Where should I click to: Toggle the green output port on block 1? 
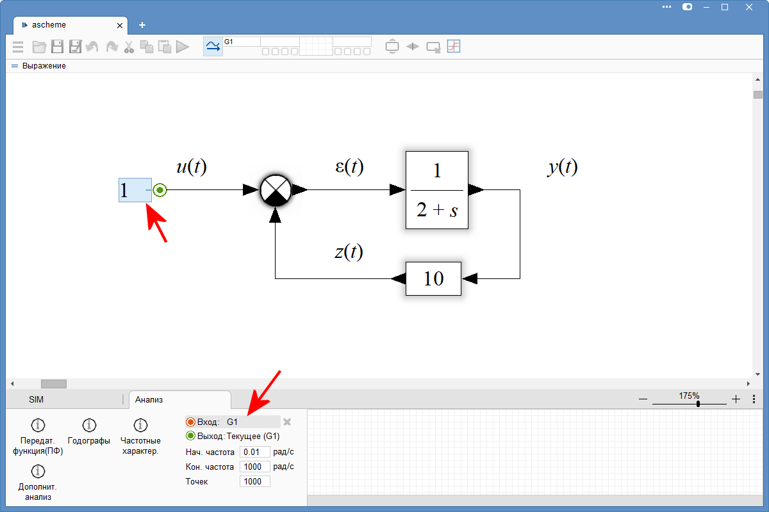160,190
